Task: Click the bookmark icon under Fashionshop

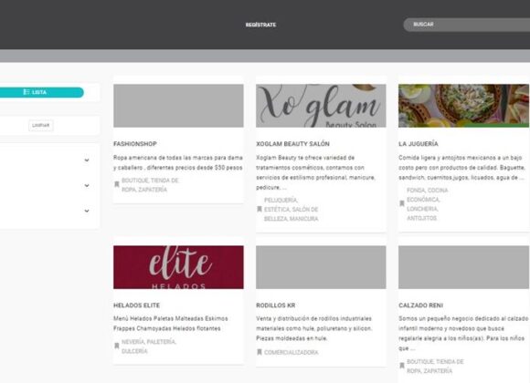Action: 117,184
